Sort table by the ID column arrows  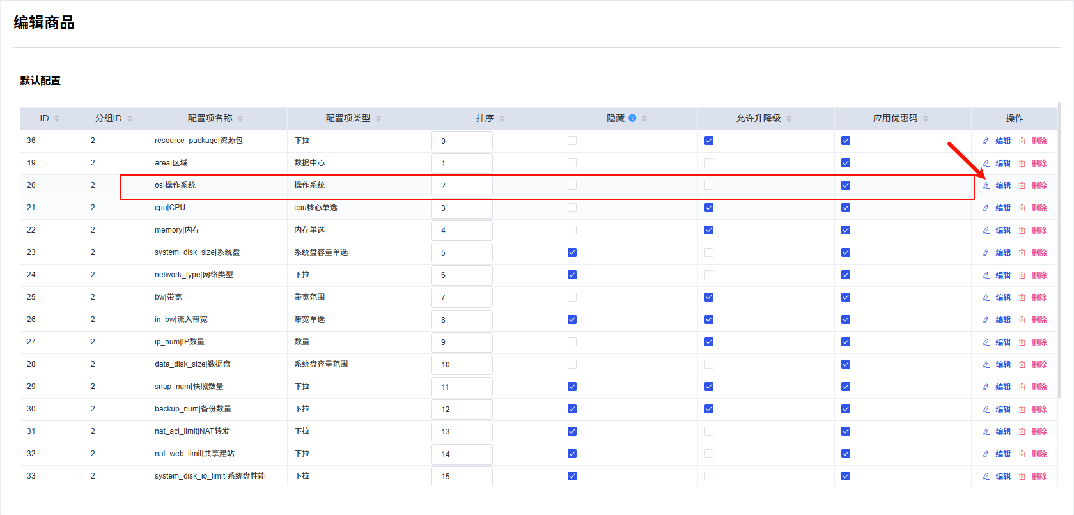coord(57,119)
